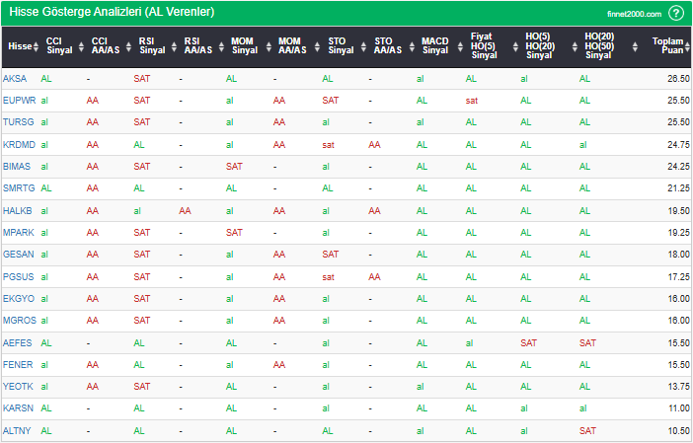693x443 pixels.
Task: Open the HALKB stock link
Action: coord(17,211)
